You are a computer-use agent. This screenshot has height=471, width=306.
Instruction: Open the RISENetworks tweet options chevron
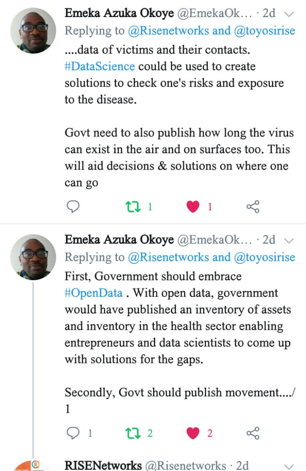point(289,466)
